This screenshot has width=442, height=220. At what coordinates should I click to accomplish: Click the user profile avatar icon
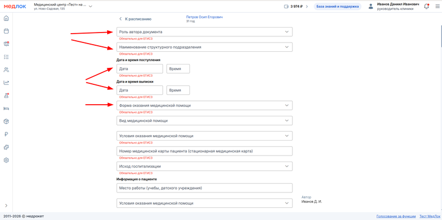[x=371, y=7]
